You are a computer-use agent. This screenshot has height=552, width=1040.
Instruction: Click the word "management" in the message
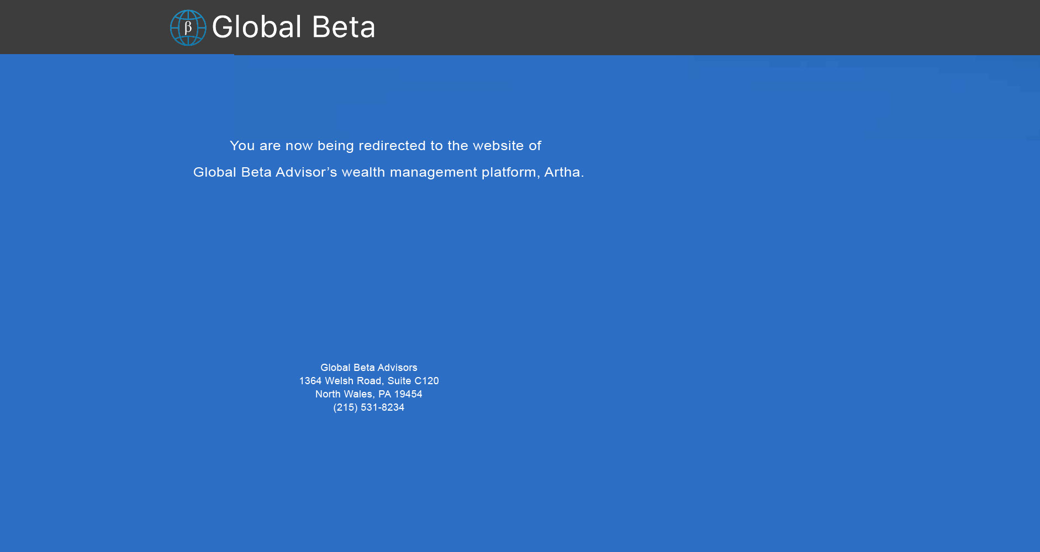click(434, 172)
